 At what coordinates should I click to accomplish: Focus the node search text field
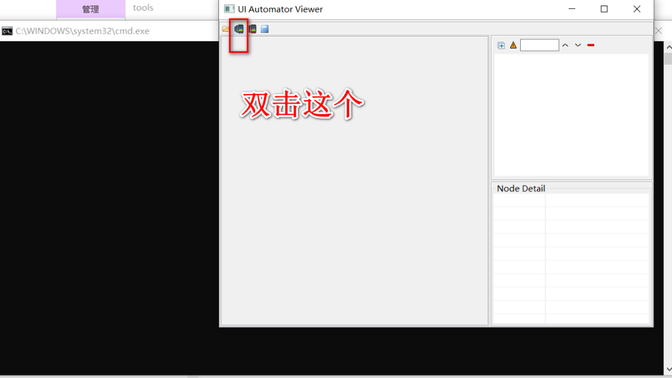tap(539, 45)
